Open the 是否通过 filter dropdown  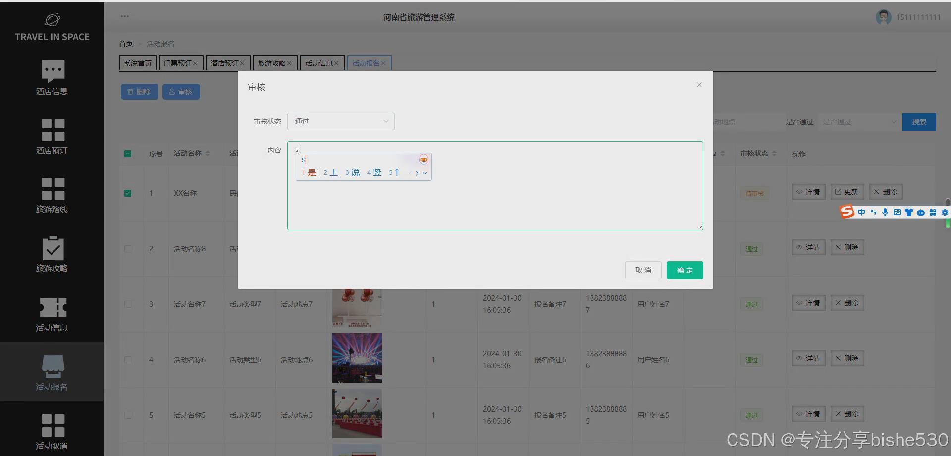coord(859,122)
